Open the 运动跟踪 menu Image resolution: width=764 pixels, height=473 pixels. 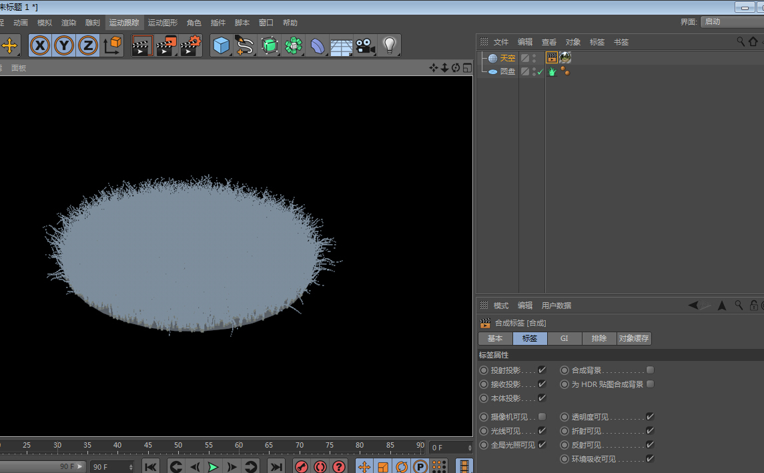pos(124,23)
